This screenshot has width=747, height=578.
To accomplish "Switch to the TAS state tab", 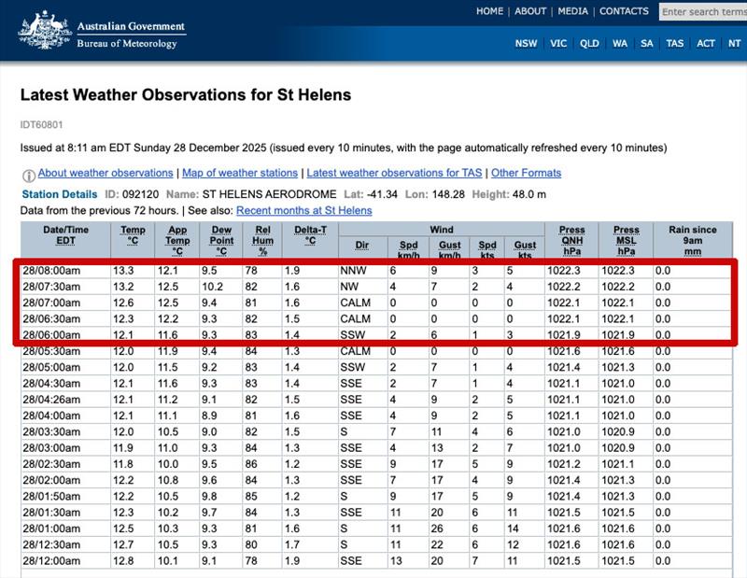I will point(674,43).
